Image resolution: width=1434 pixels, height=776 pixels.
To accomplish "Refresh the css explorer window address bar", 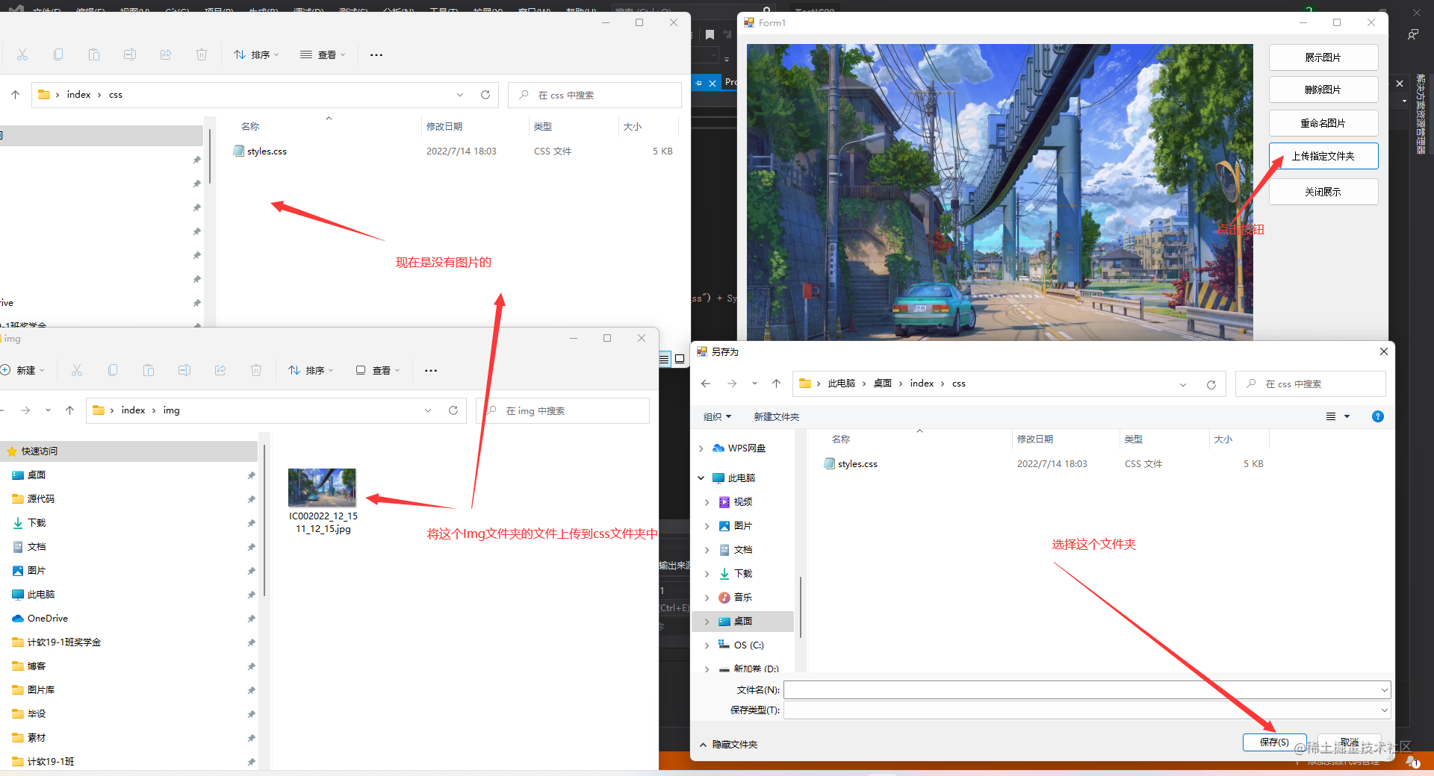I will pyautogui.click(x=485, y=95).
